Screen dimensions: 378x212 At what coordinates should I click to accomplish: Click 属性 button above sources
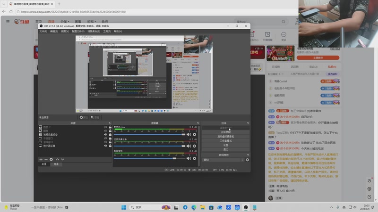click(84, 117)
